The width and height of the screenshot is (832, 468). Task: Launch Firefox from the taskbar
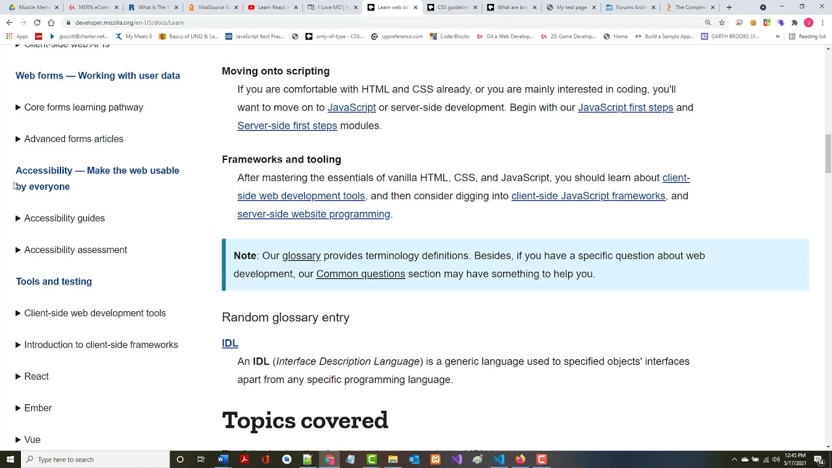click(520, 460)
